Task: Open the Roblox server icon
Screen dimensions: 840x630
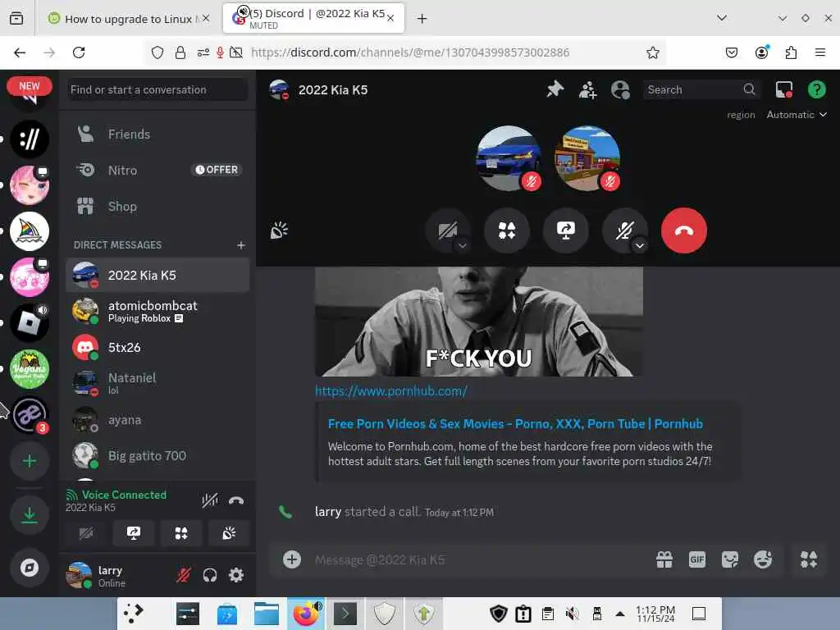Action: tap(30, 322)
